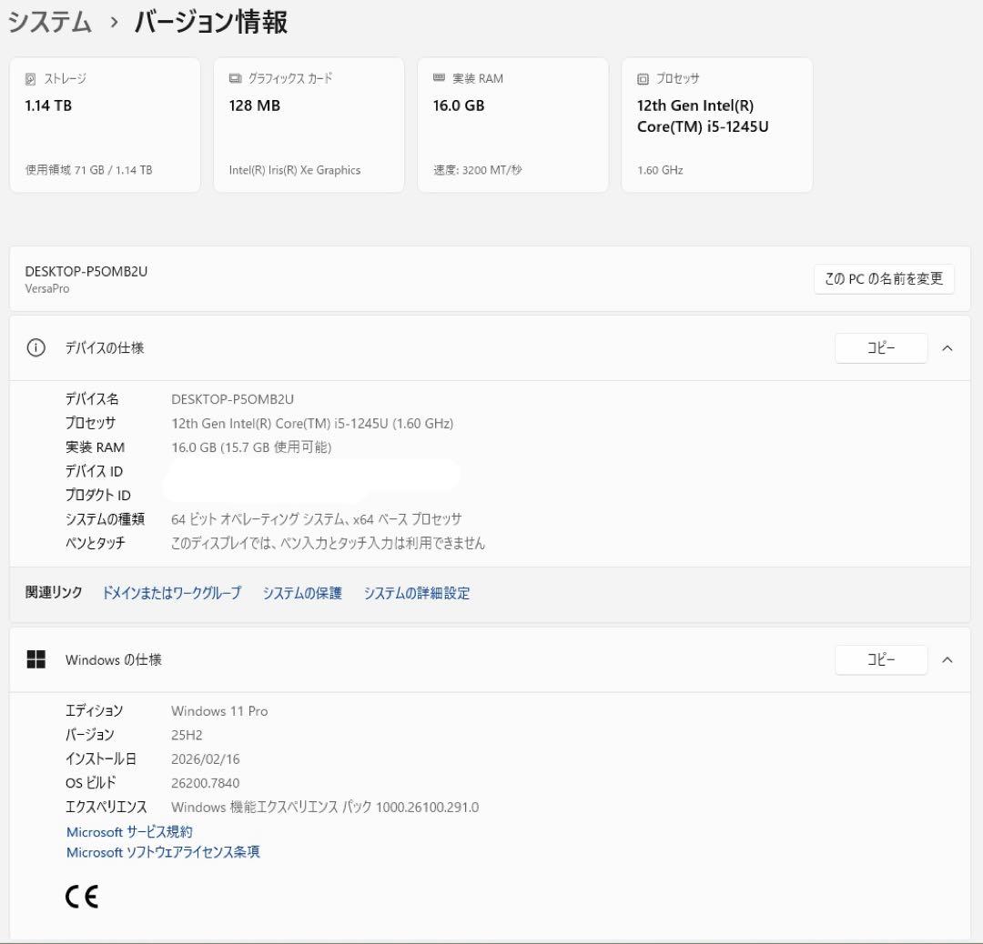Viewport: 983px width, 944px height.
Task: Select the プロダクト ID label
Action: (97, 495)
